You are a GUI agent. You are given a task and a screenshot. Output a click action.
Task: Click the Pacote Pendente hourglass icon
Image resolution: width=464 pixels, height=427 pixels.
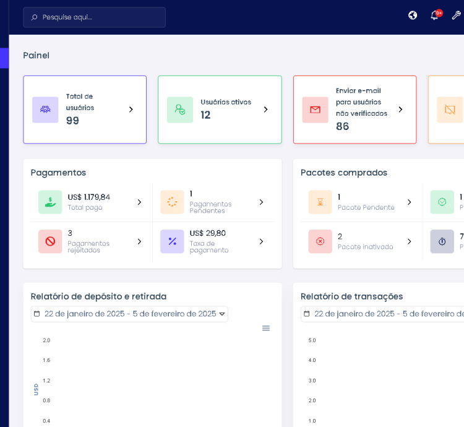[x=320, y=202]
